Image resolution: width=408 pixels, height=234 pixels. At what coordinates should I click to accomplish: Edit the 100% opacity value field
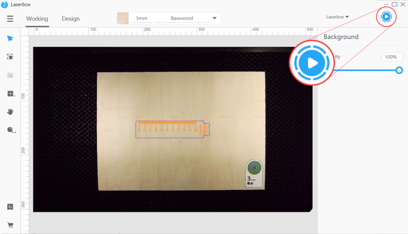coord(392,57)
